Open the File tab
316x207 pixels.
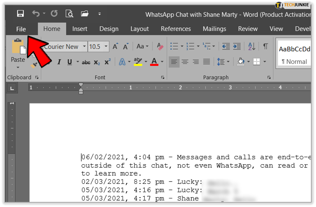(21, 29)
